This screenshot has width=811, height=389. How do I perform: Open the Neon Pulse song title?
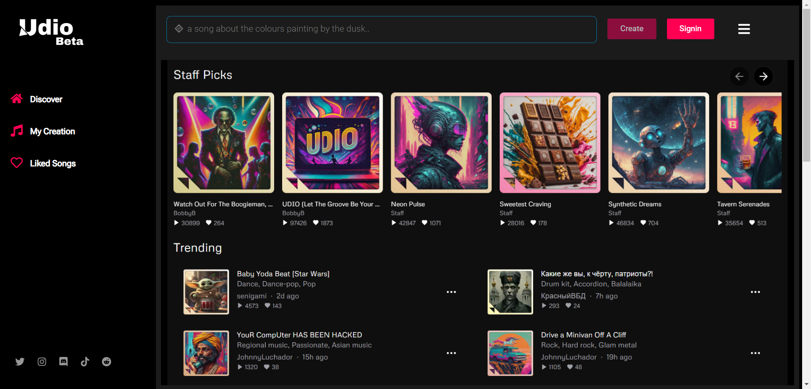click(x=408, y=204)
